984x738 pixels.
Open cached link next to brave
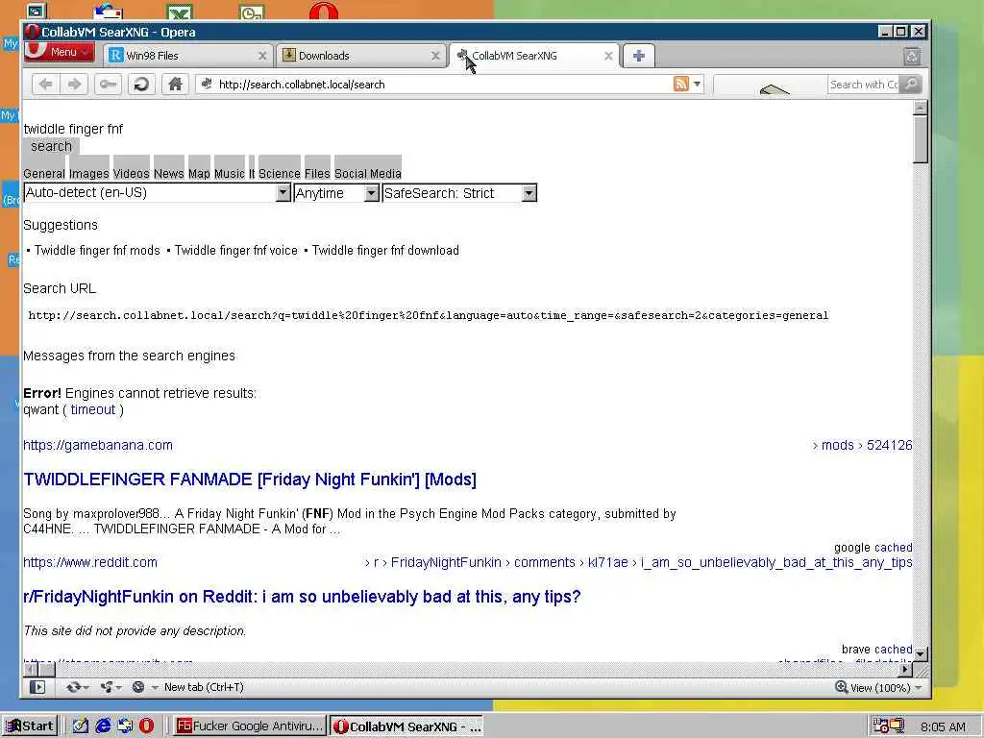(895, 650)
